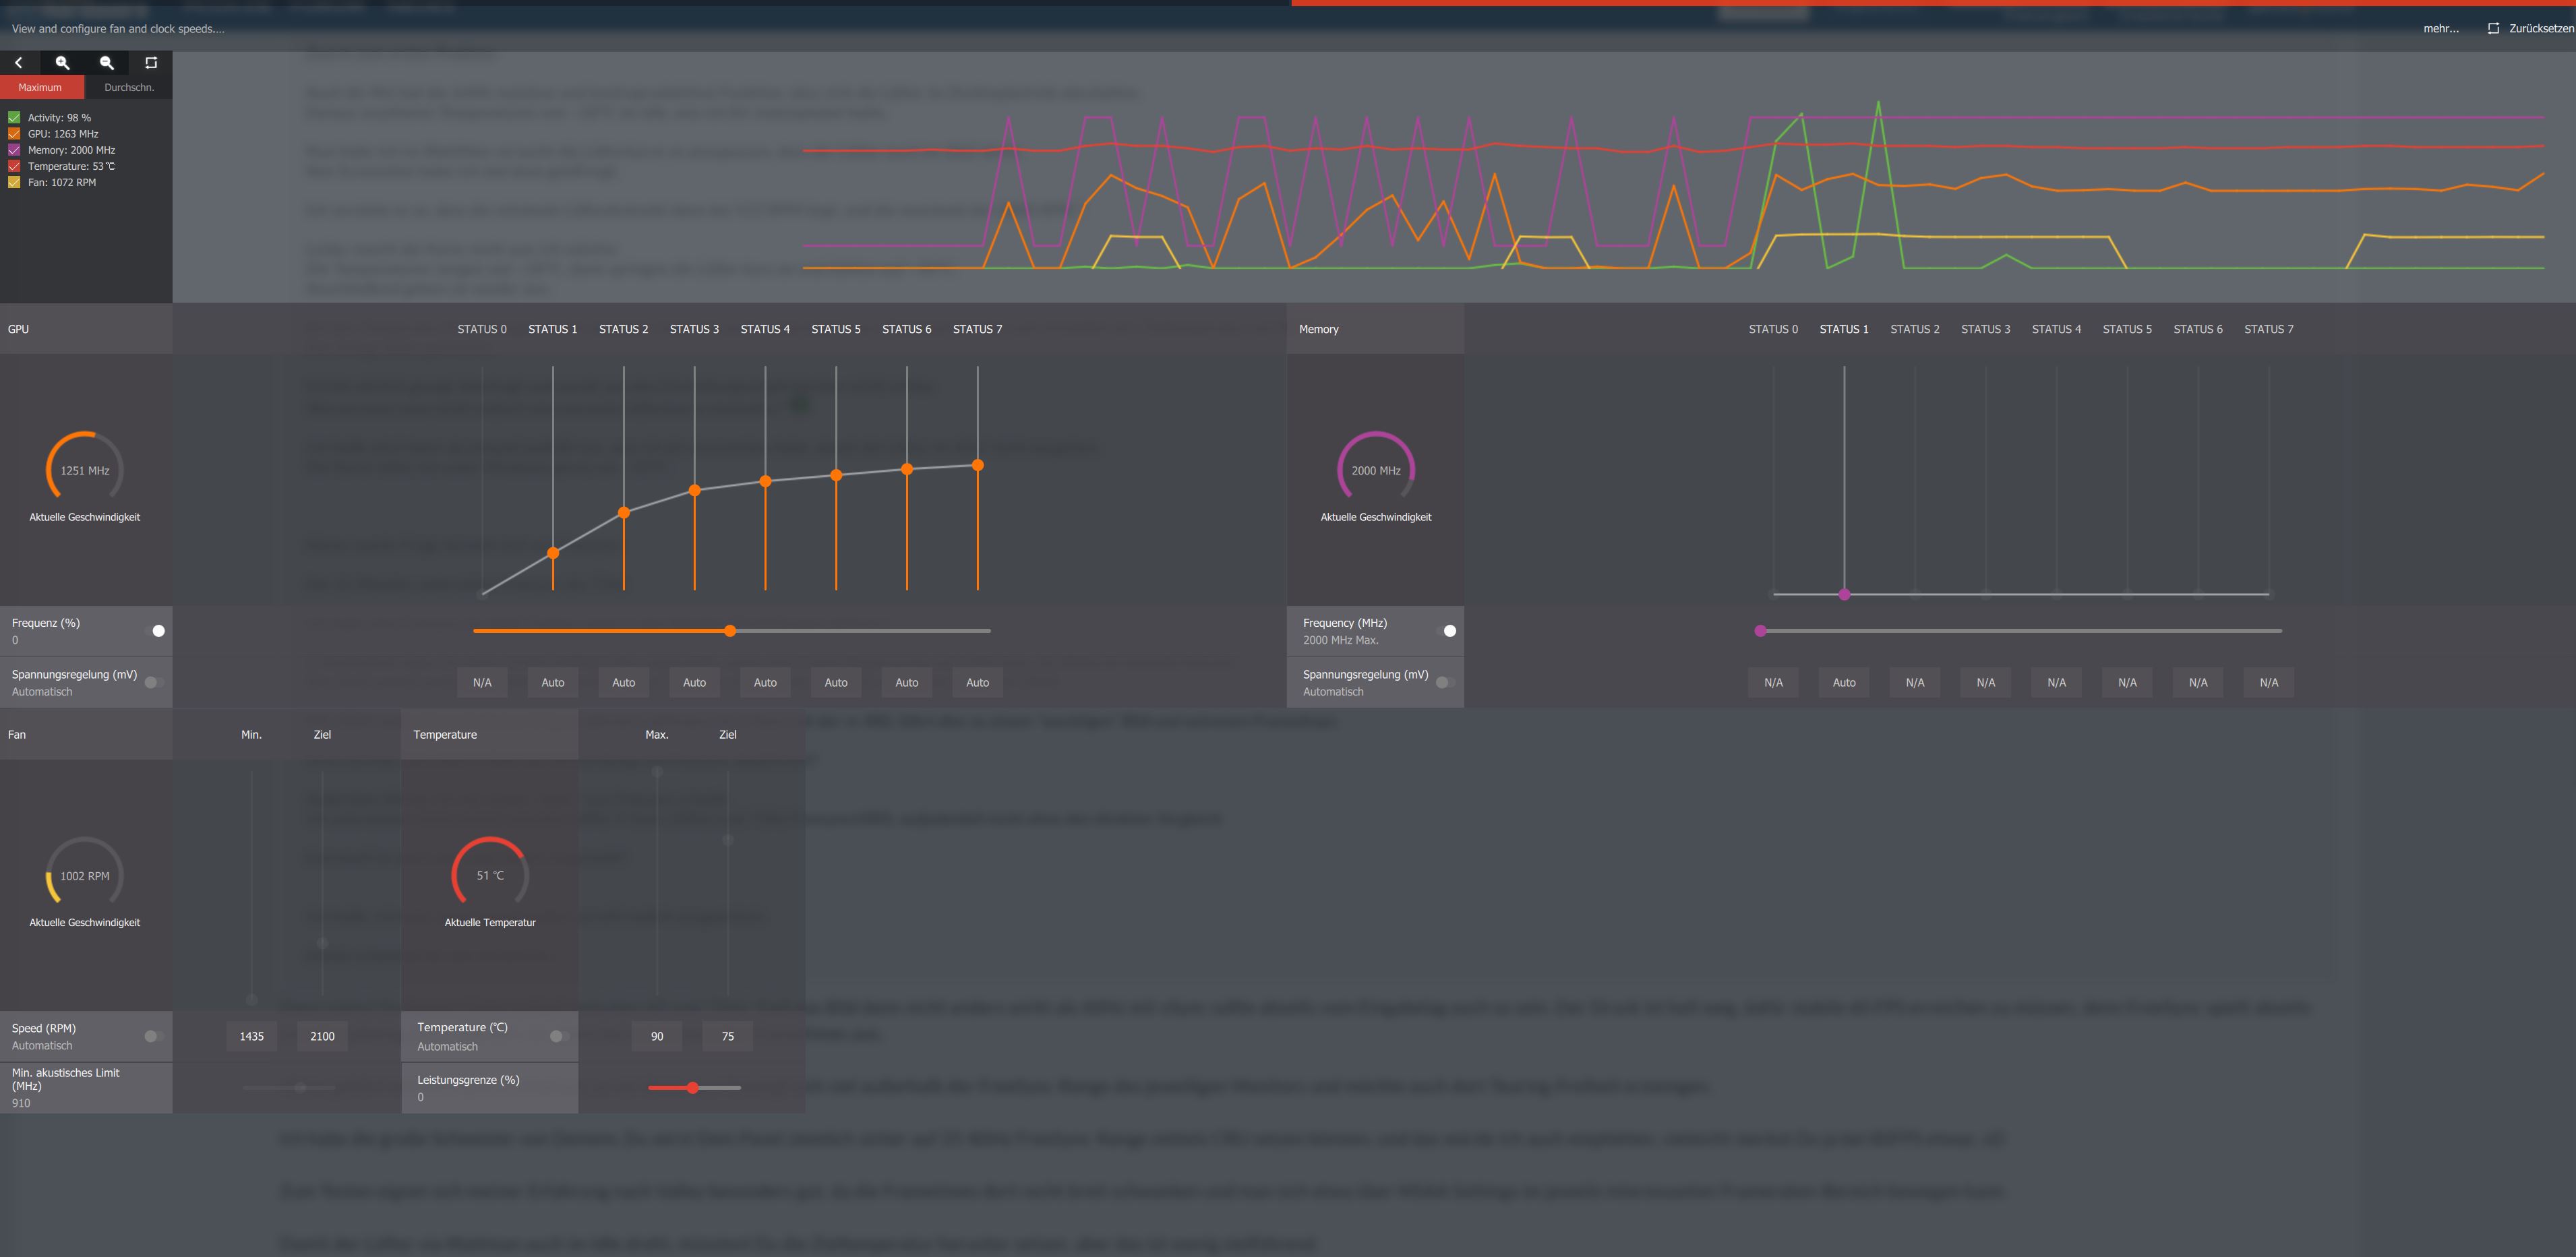Click the temperature Max. 90 value field
The width and height of the screenshot is (2576, 1257).
pyautogui.click(x=657, y=1036)
